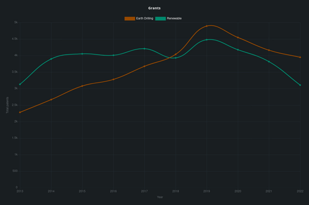Image resolution: width=309 pixels, height=205 pixels.
Task: Click the Renewable 2013 data point
Action: coord(20,84)
